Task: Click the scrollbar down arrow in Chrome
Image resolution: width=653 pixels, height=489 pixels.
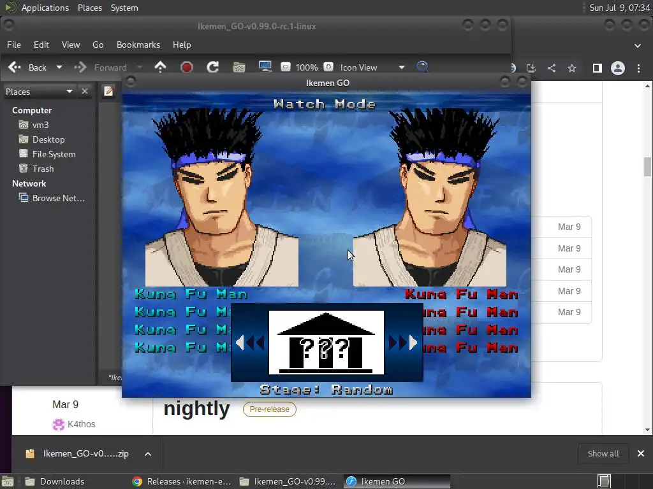Action: 647,430
